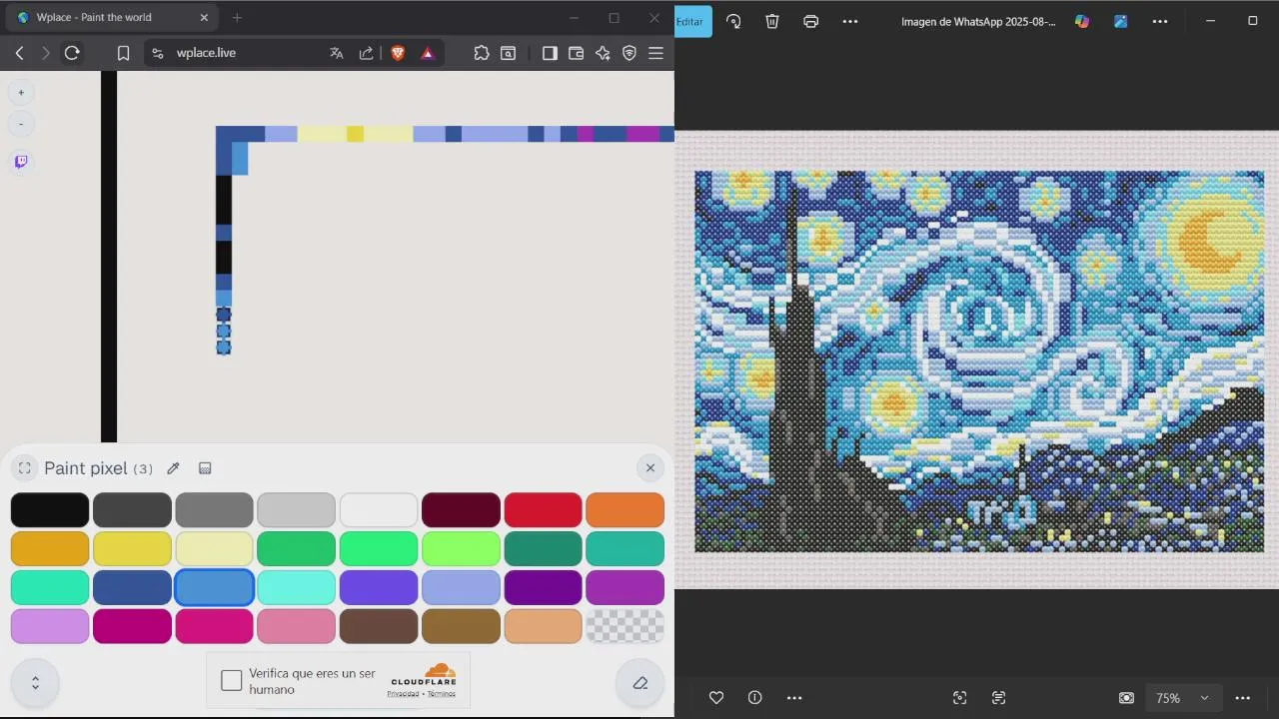
Task: Share the page via share icon
Action: [366, 53]
